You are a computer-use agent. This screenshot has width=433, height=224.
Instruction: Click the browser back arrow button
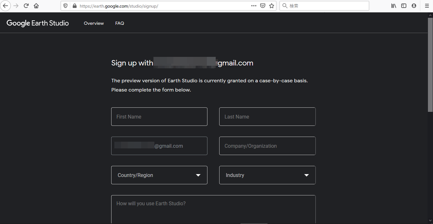tap(5, 6)
